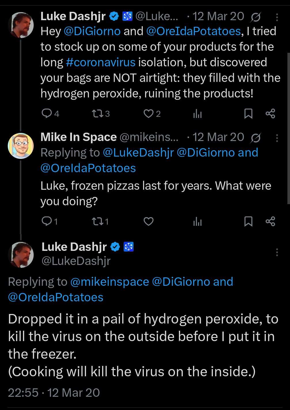Open @mikeinspace profile from reply header

[110, 282]
